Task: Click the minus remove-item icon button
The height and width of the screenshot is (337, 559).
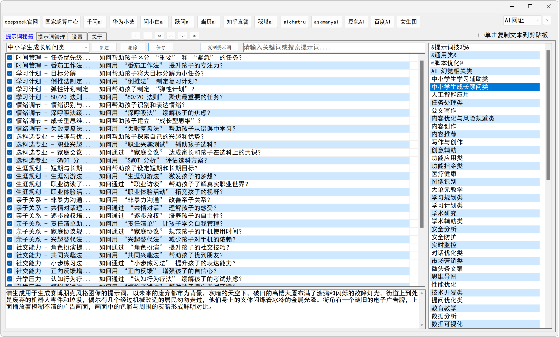Action: [x=148, y=36]
